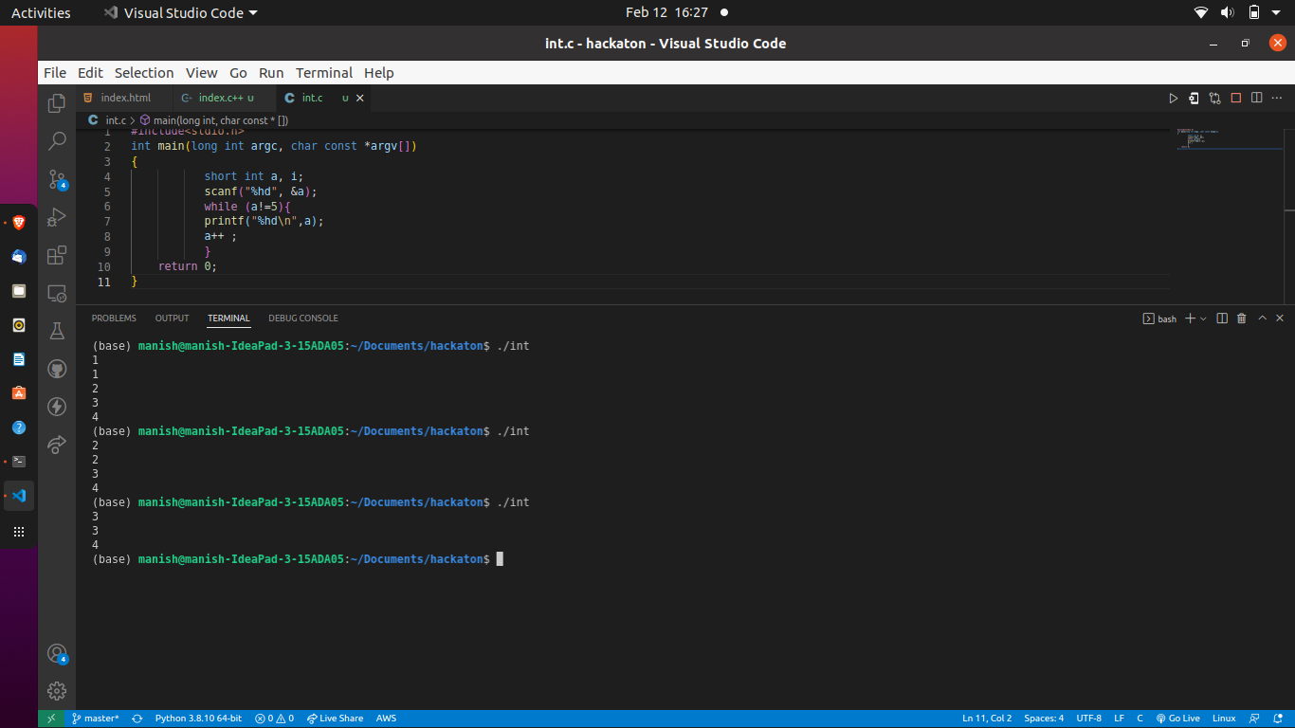Click Linux in the status bar
This screenshot has width=1295, height=728.
click(1224, 719)
